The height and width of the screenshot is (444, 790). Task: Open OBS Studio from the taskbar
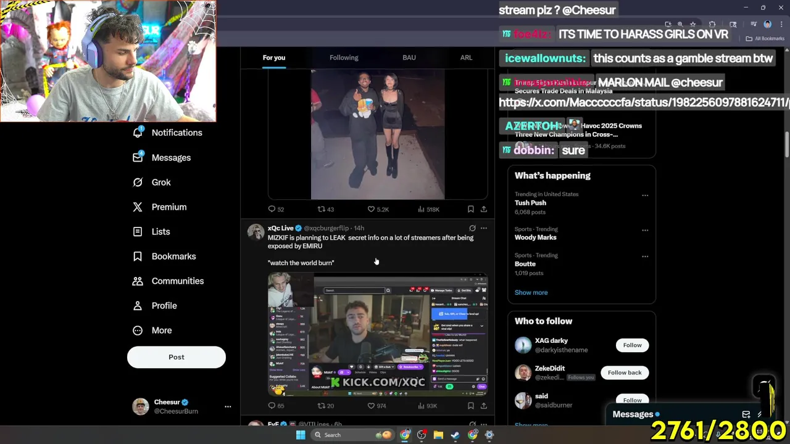point(422,435)
